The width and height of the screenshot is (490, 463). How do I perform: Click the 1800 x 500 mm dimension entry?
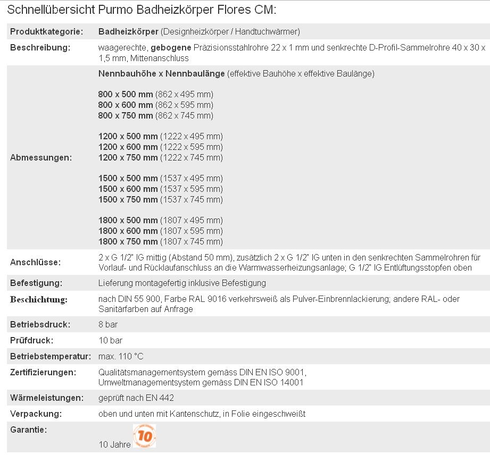pos(128,220)
